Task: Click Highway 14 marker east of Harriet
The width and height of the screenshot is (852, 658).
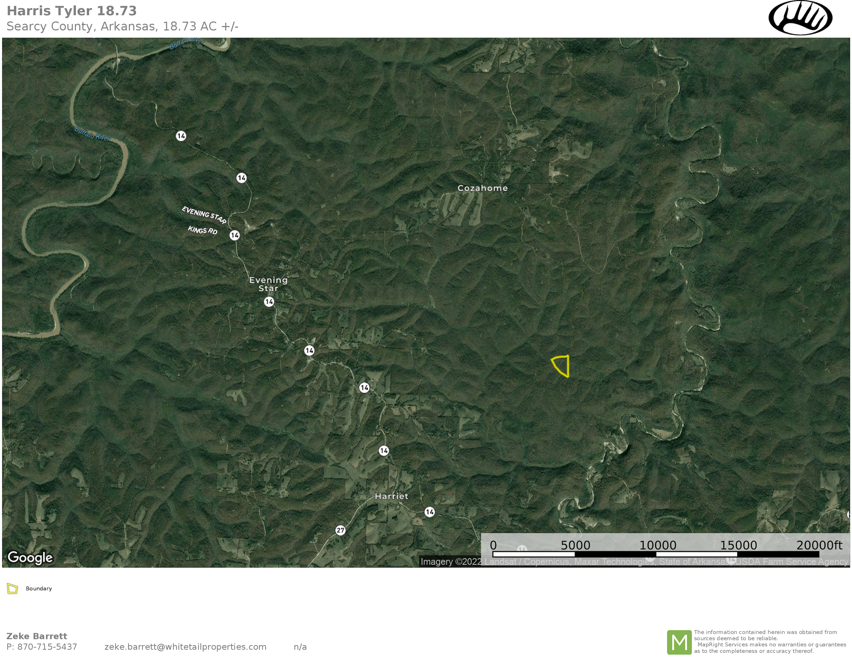Action: pyautogui.click(x=430, y=512)
